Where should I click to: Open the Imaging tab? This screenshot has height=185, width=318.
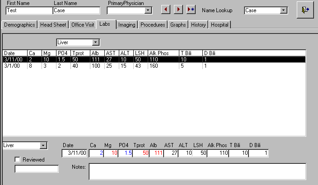[x=126, y=25]
